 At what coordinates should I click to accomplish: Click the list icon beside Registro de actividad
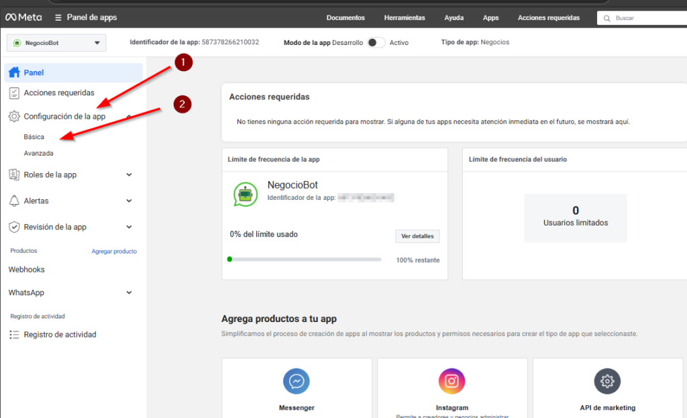coord(14,335)
